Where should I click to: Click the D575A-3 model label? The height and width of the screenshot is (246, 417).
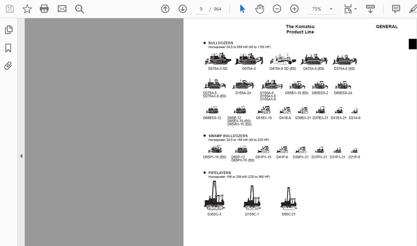point(249,69)
